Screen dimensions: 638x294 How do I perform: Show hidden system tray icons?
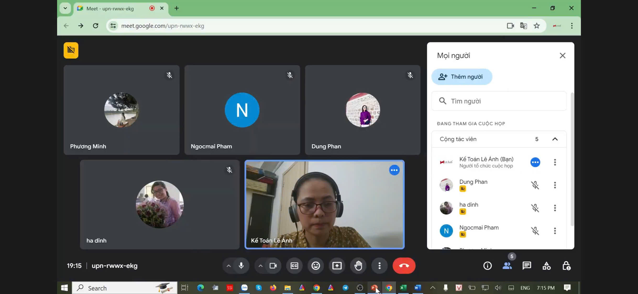pyautogui.click(x=433, y=288)
